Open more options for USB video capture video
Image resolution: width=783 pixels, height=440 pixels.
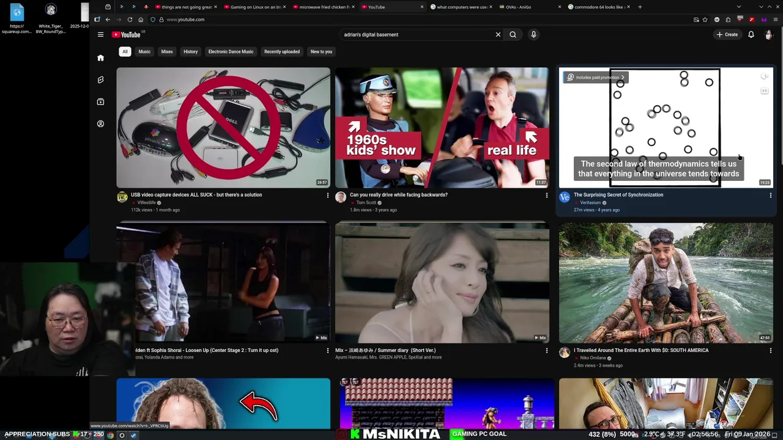tap(327, 196)
